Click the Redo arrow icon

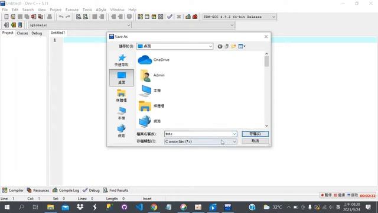(x=68, y=17)
